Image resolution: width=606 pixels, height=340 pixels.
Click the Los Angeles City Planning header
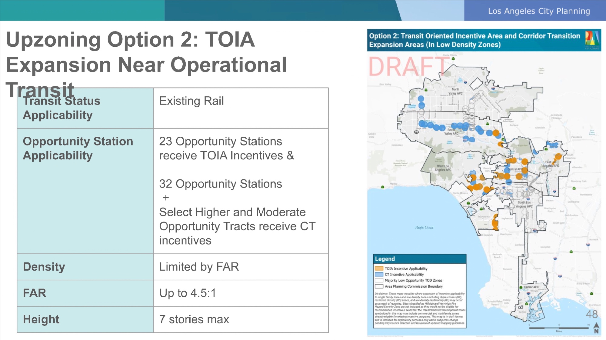coord(539,11)
